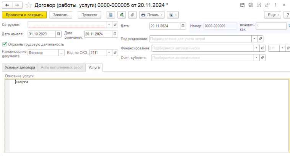Click the open button beside Сотрудник field
The image size is (290, 157).
point(115,25)
